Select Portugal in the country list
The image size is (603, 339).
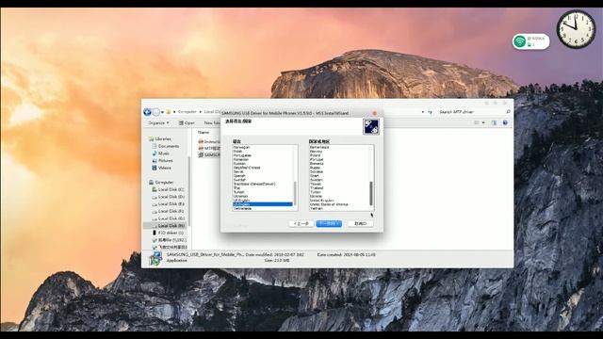coord(317,159)
